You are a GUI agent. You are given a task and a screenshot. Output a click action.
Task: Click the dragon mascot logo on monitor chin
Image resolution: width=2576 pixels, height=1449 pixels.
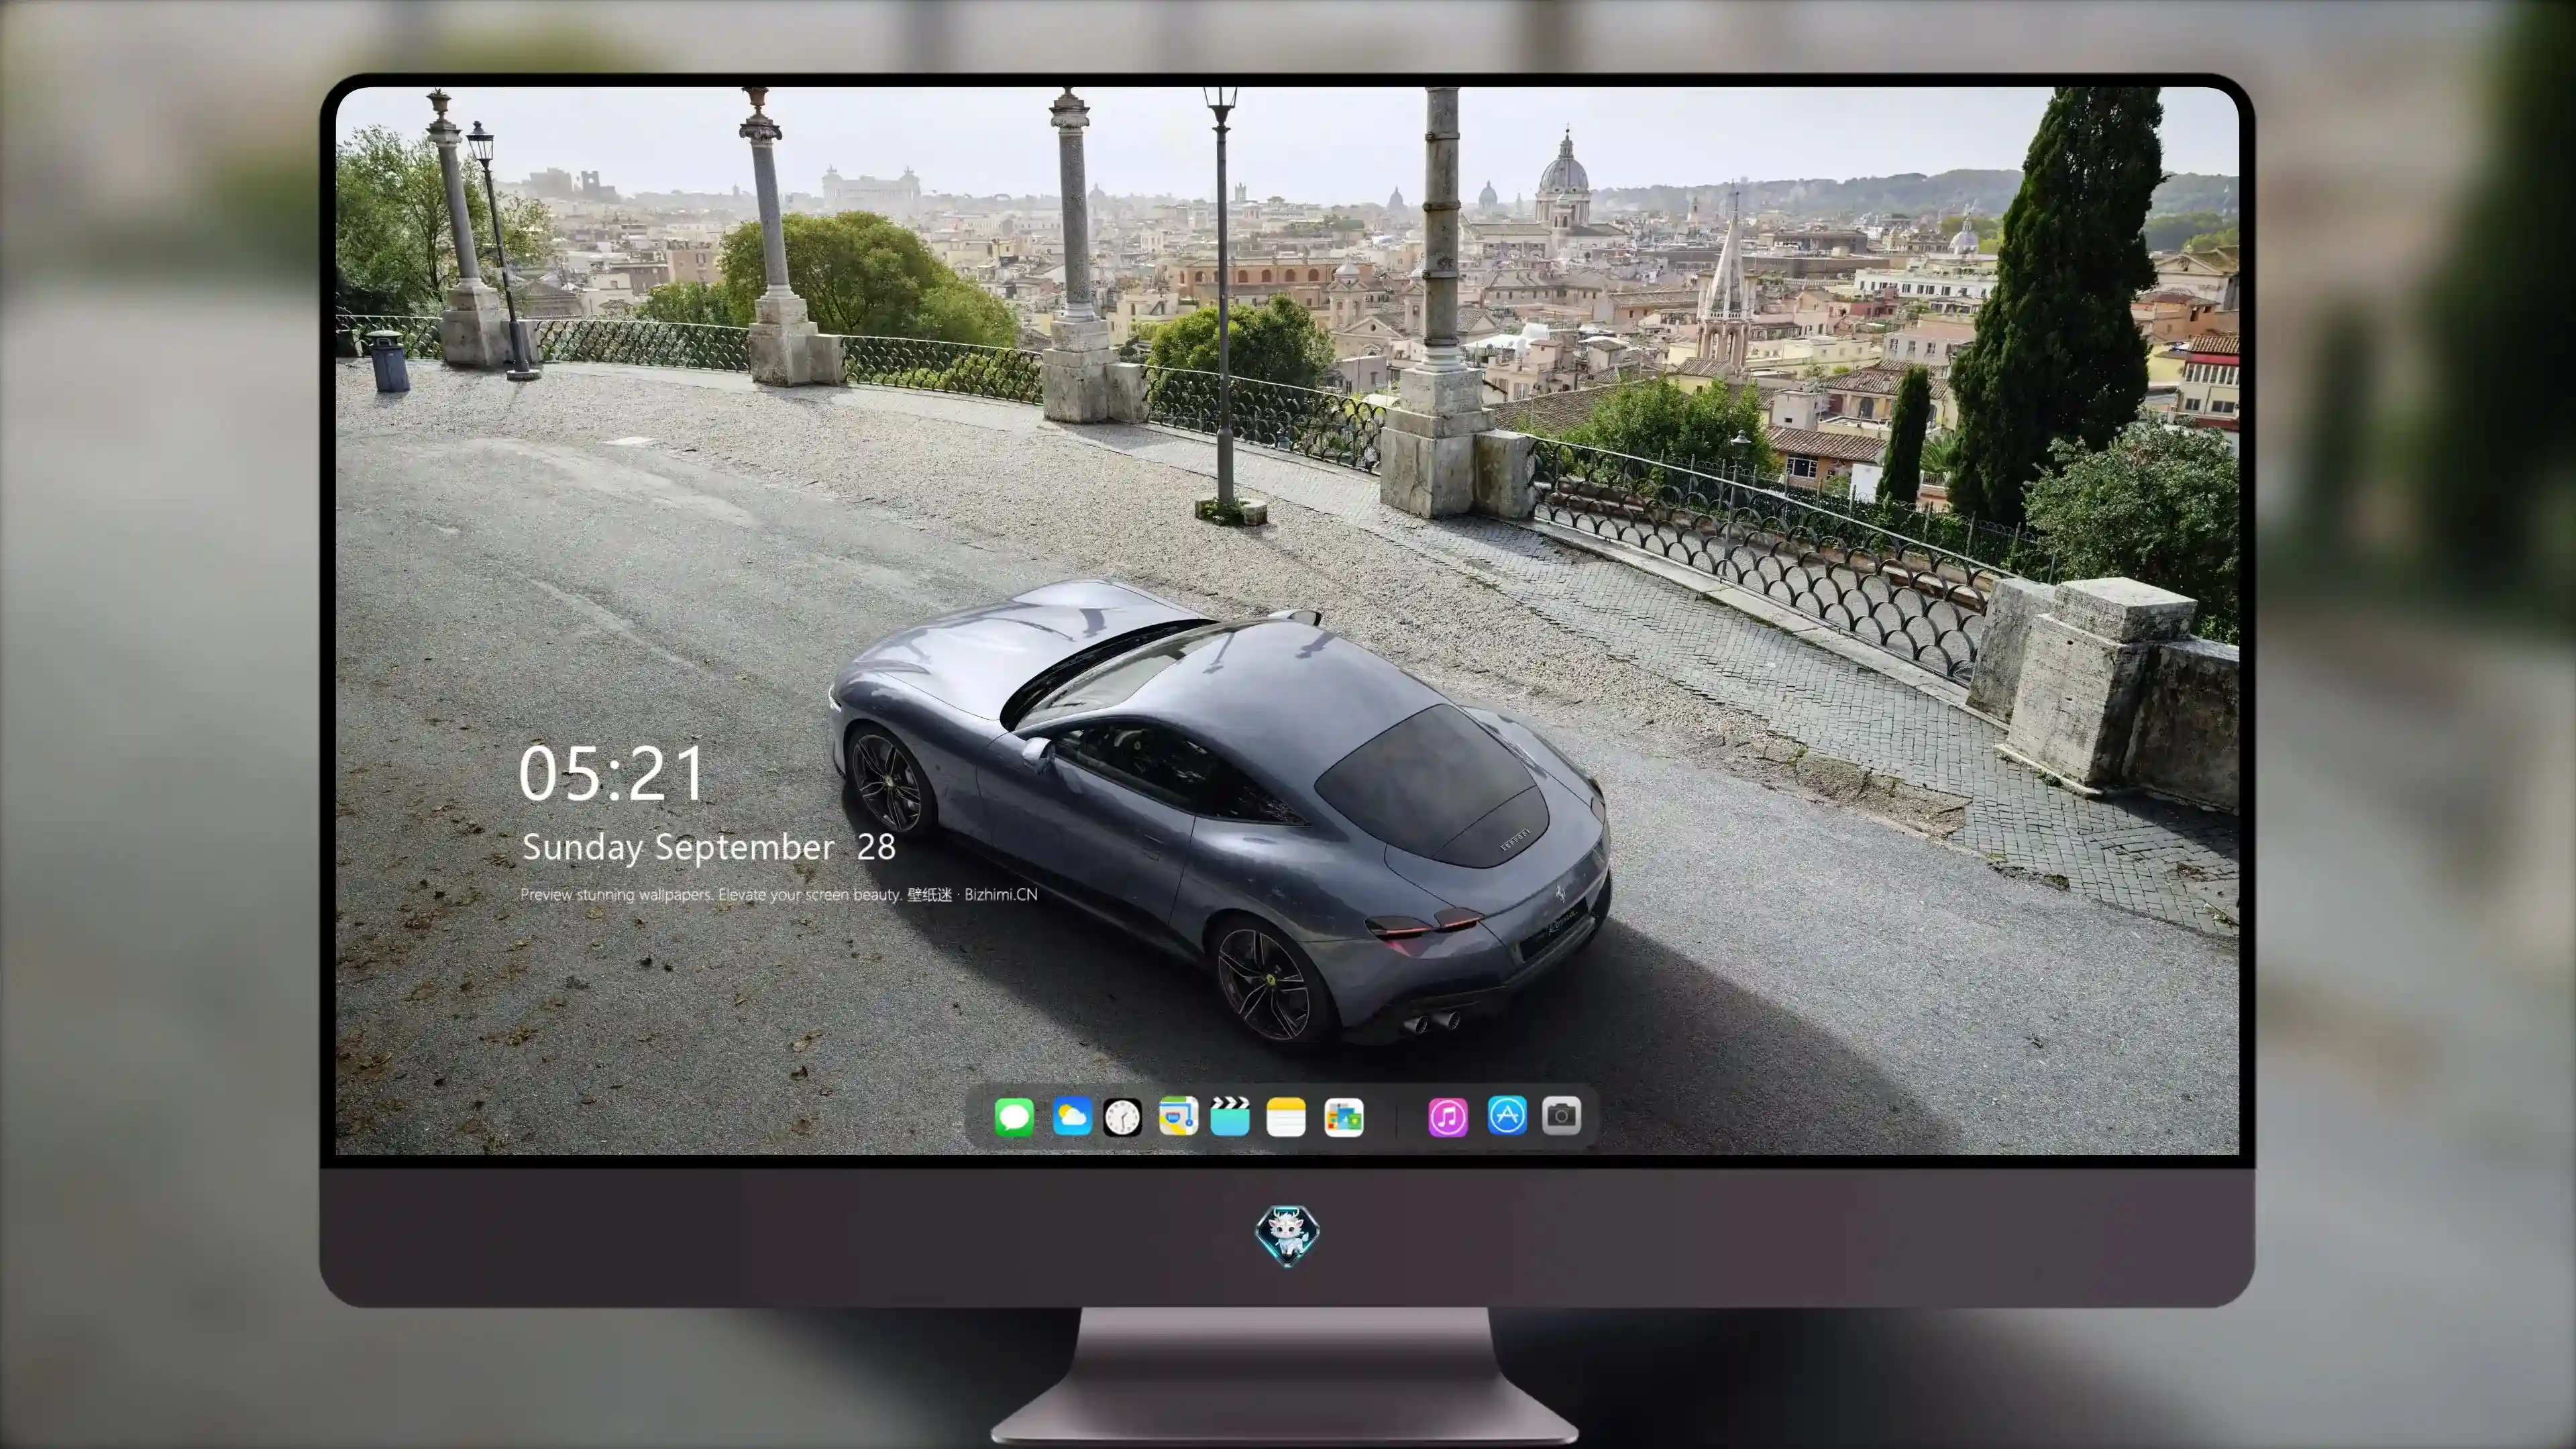click(1287, 1235)
